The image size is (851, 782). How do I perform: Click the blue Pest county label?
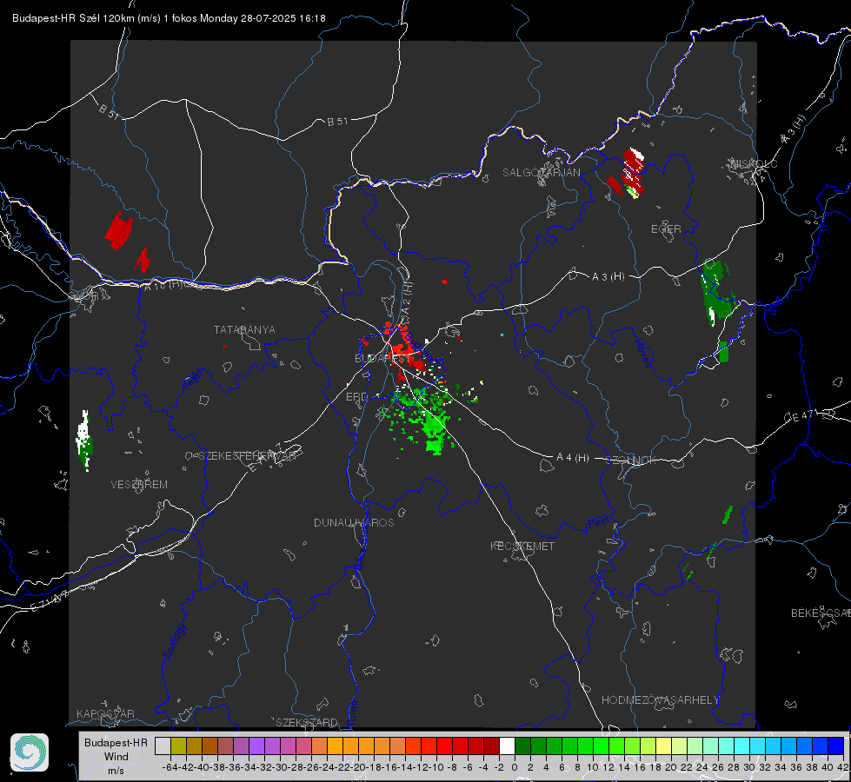coord(597,522)
